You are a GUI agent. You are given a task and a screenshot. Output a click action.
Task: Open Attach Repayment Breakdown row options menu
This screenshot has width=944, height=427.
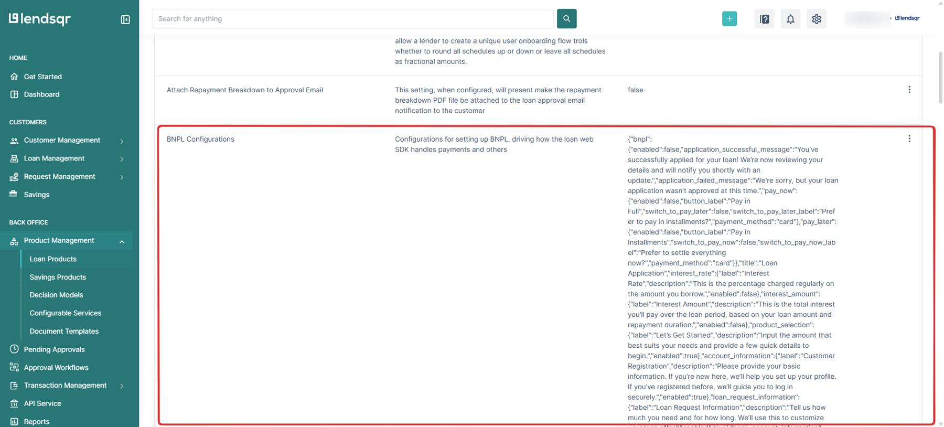click(x=909, y=90)
